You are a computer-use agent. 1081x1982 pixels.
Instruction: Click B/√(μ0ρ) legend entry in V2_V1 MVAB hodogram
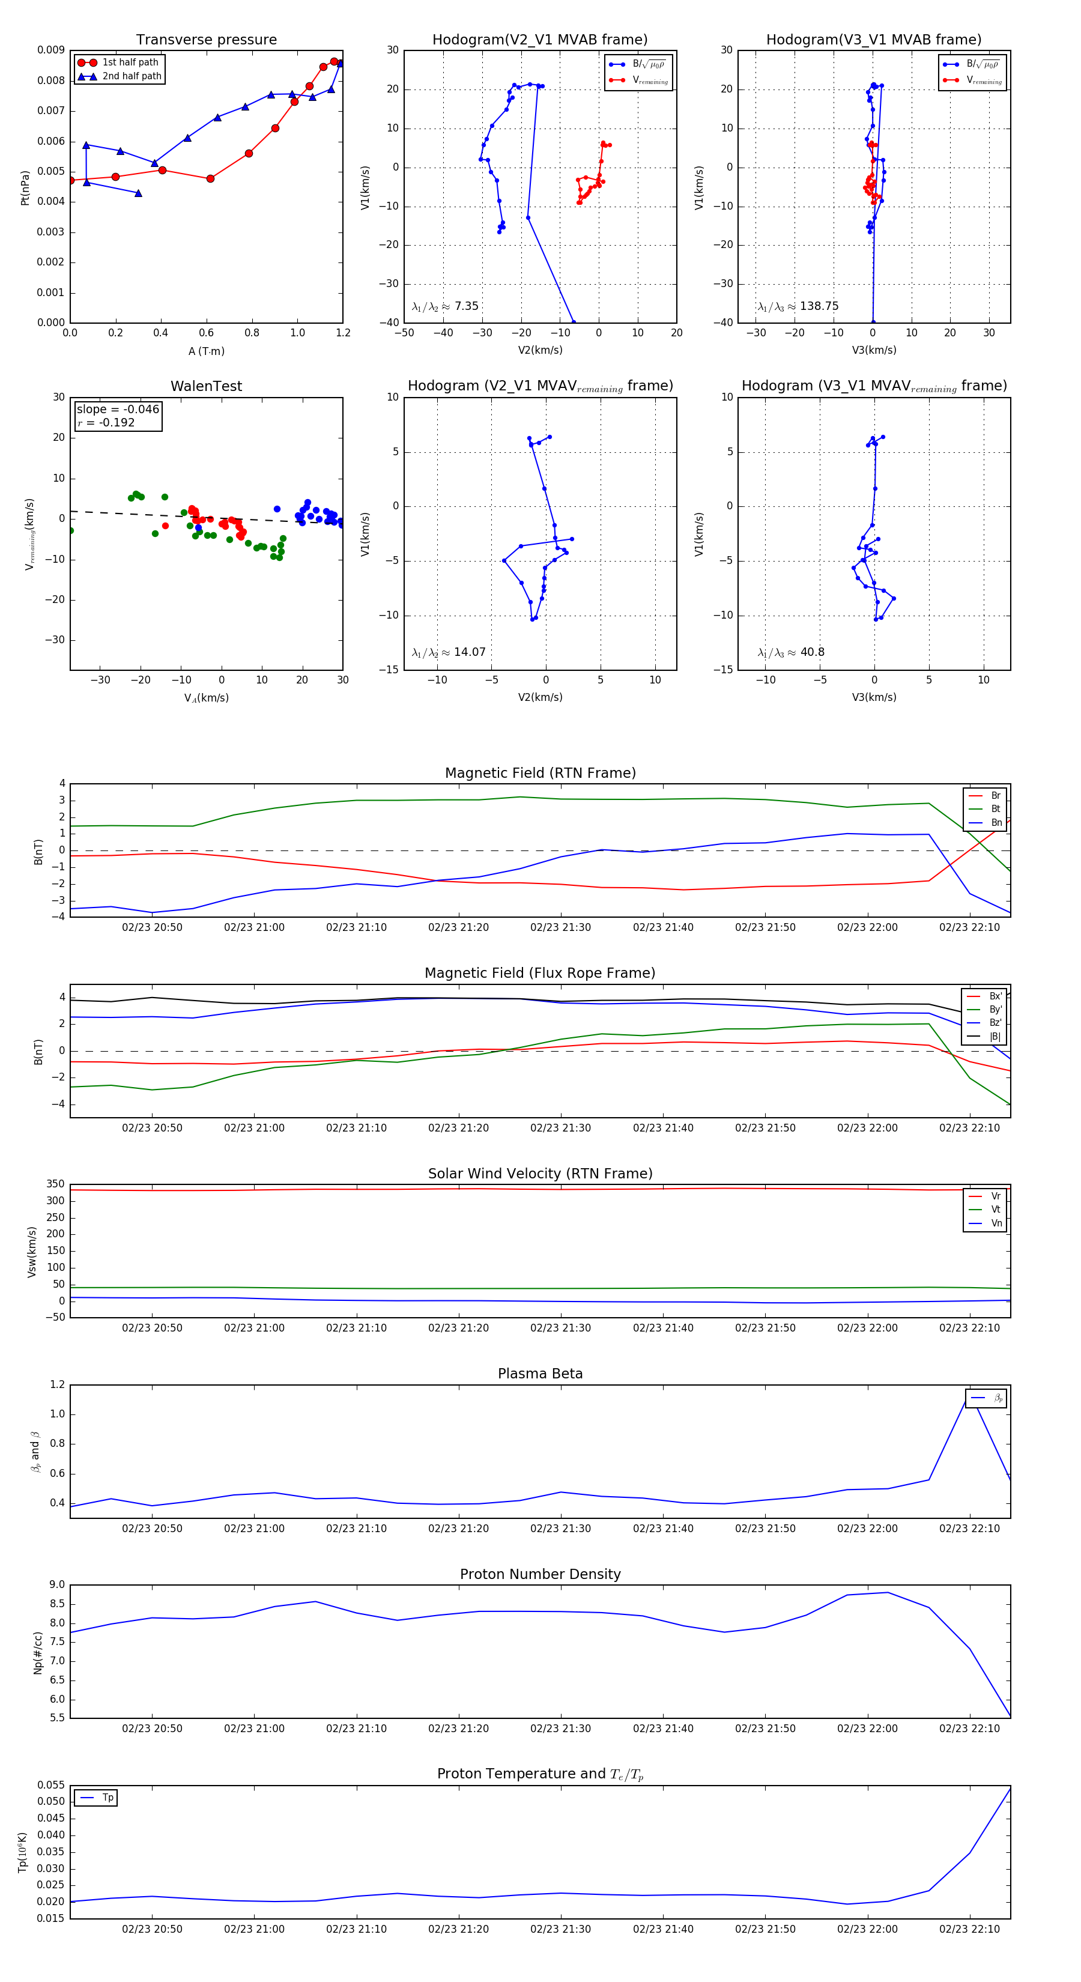(638, 65)
